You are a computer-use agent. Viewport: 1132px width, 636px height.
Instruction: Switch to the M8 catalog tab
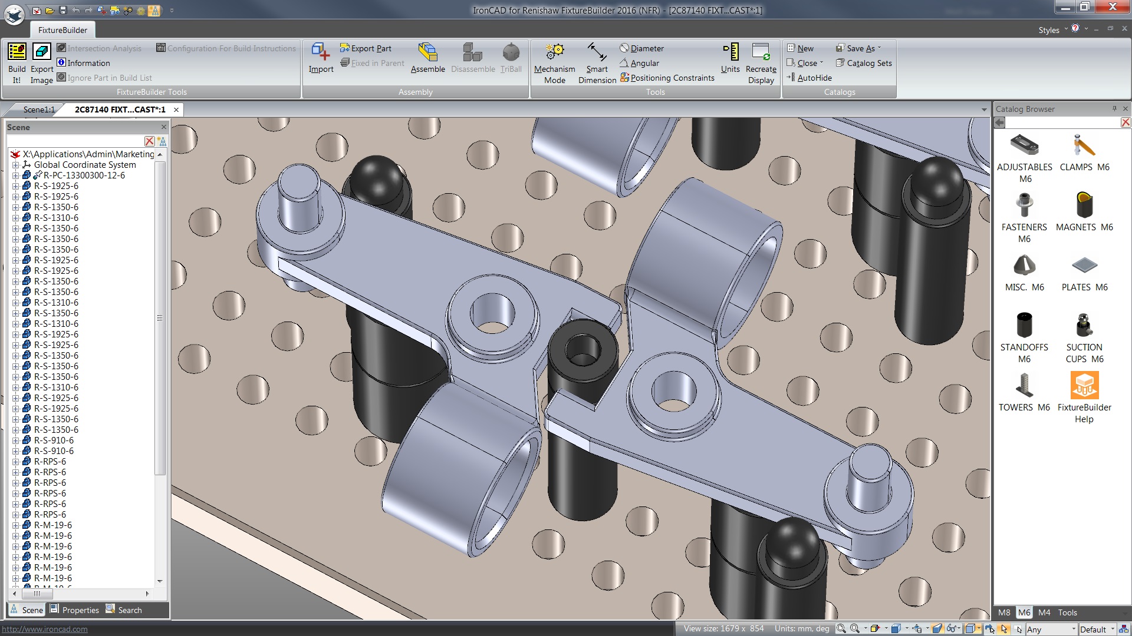[1004, 612]
